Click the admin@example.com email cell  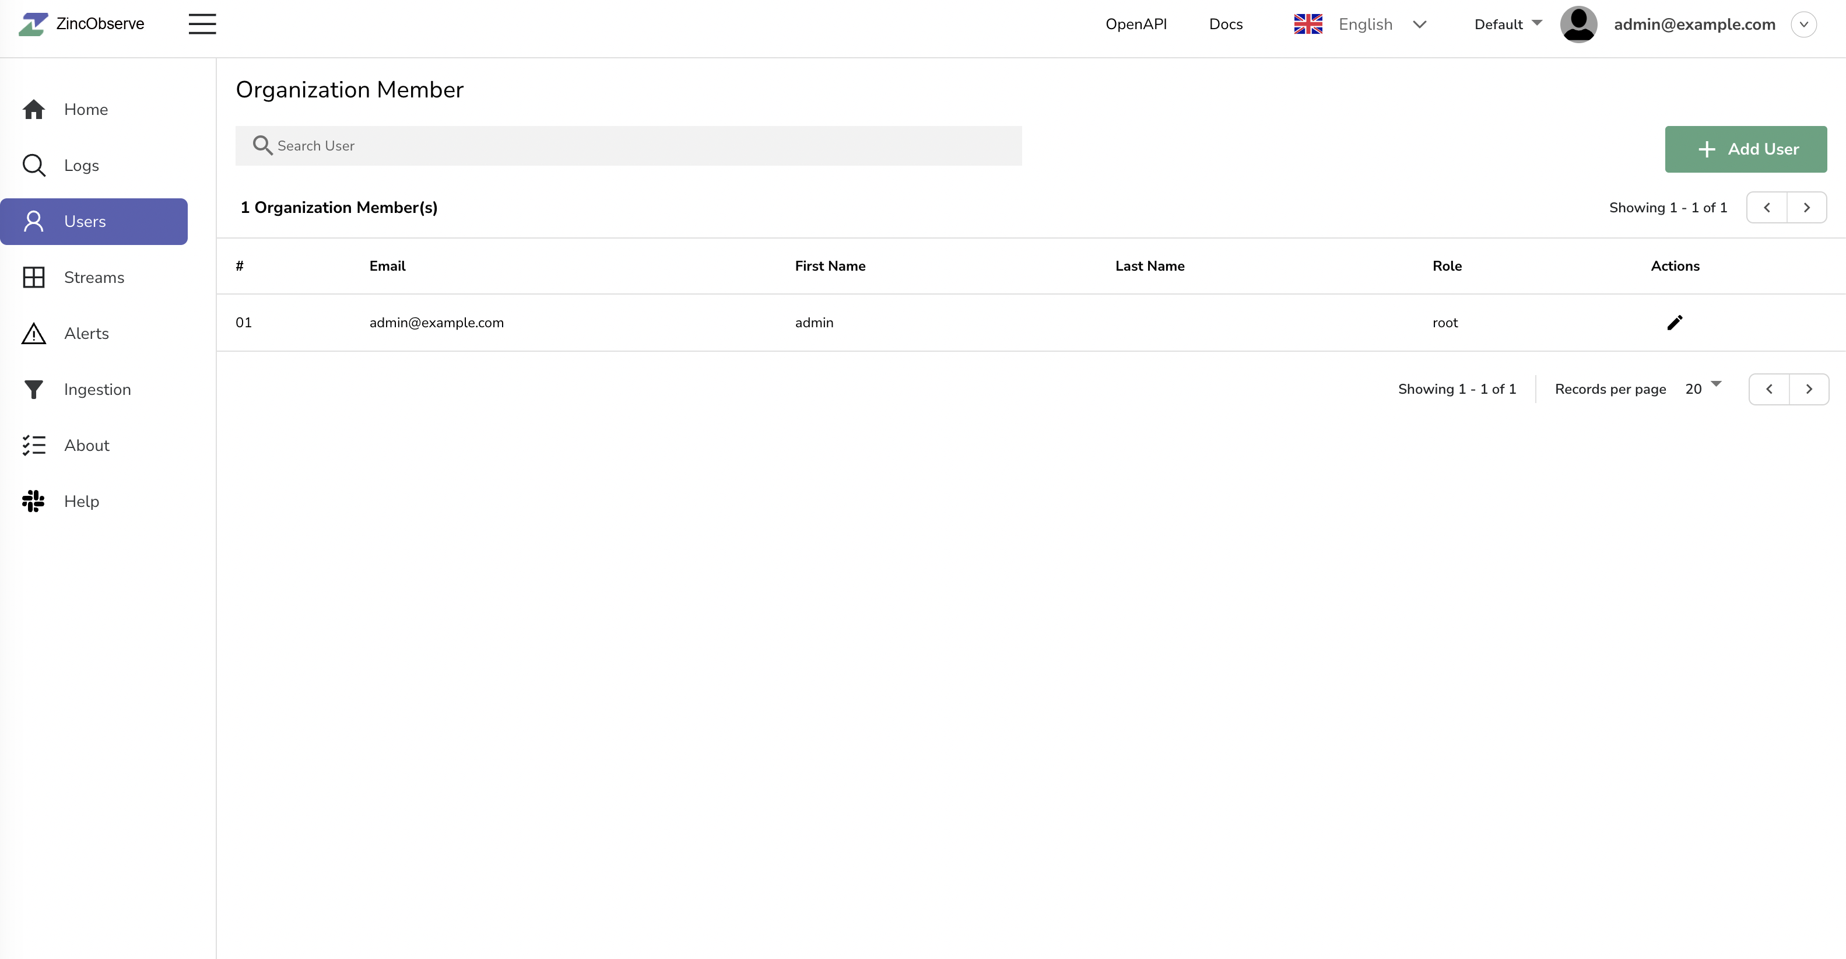[x=436, y=323]
